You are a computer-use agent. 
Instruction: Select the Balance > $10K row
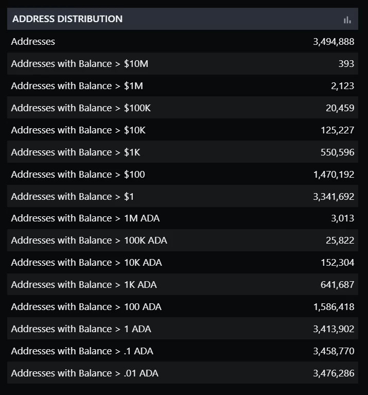(183, 130)
